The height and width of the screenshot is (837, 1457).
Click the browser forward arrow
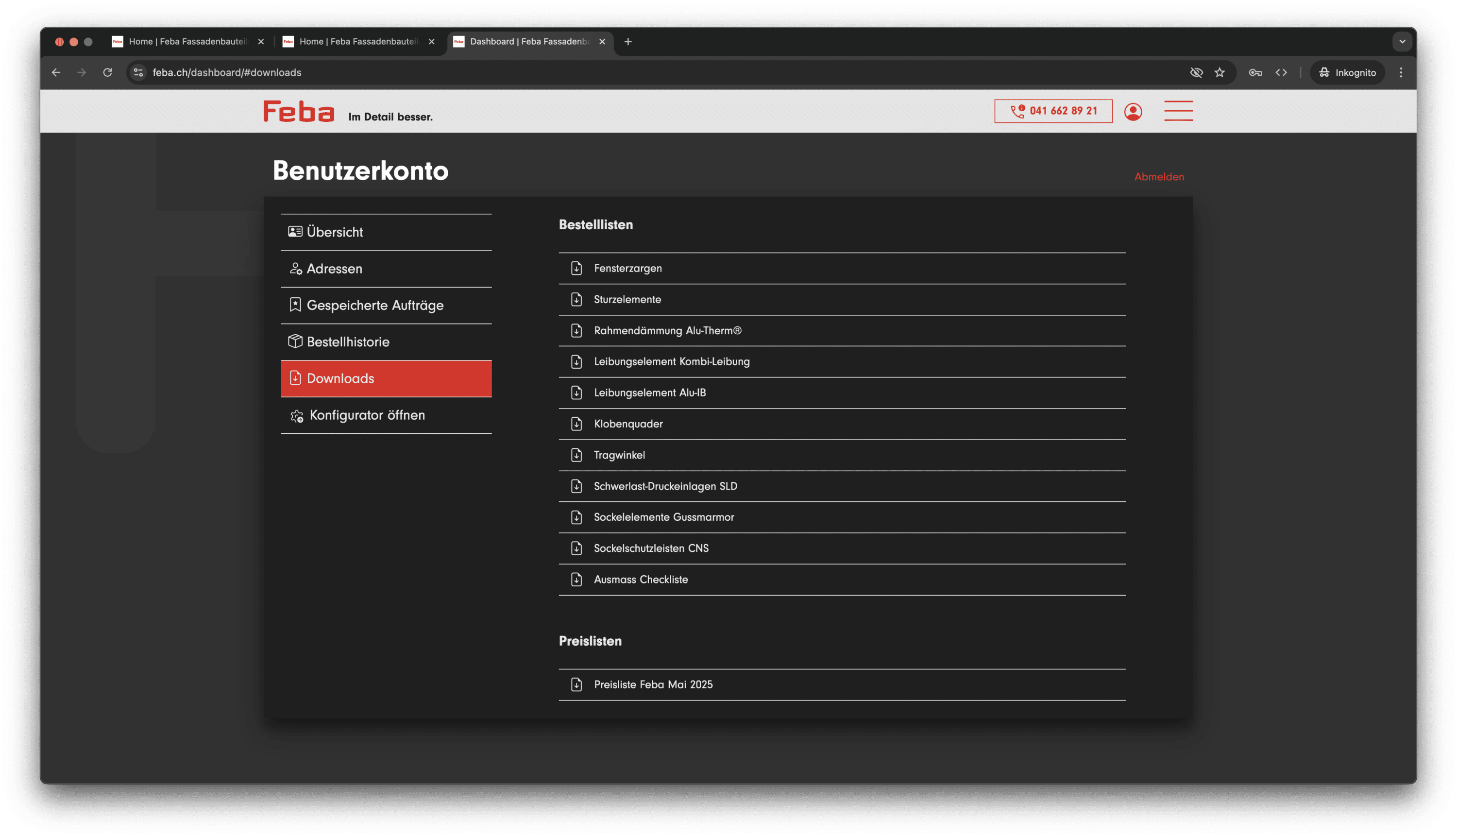[82, 72]
